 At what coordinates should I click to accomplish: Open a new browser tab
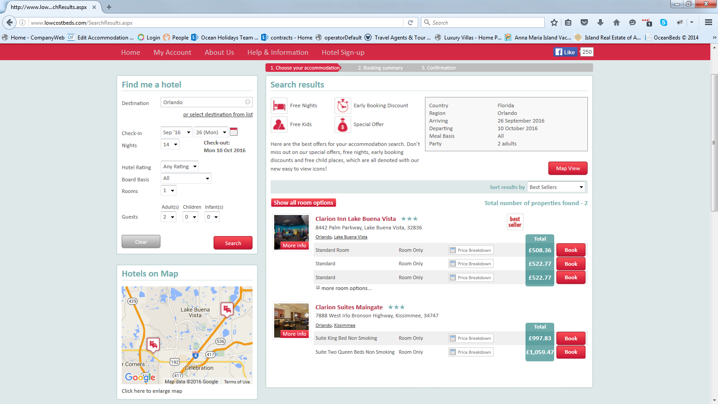click(109, 7)
